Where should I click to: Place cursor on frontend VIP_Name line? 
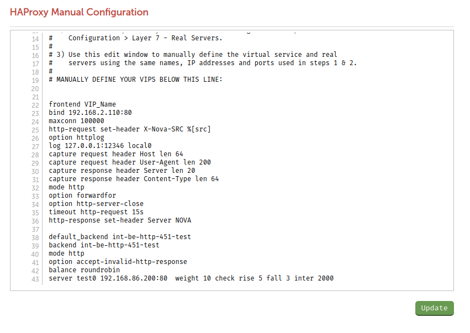(x=82, y=104)
